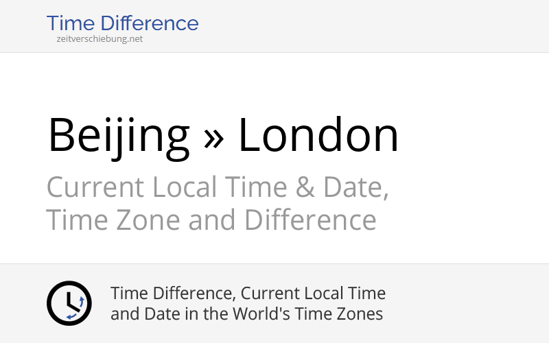Screen dimensions: 549x343
Task: Select the word Beijing in the heading
Action: [x=118, y=136]
